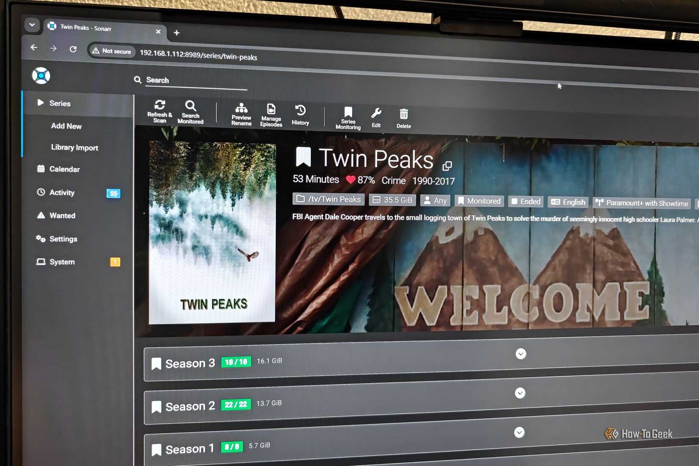Toggle monitoring for Season 1
This screenshot has height=466, width=699.
pos(156,449)
